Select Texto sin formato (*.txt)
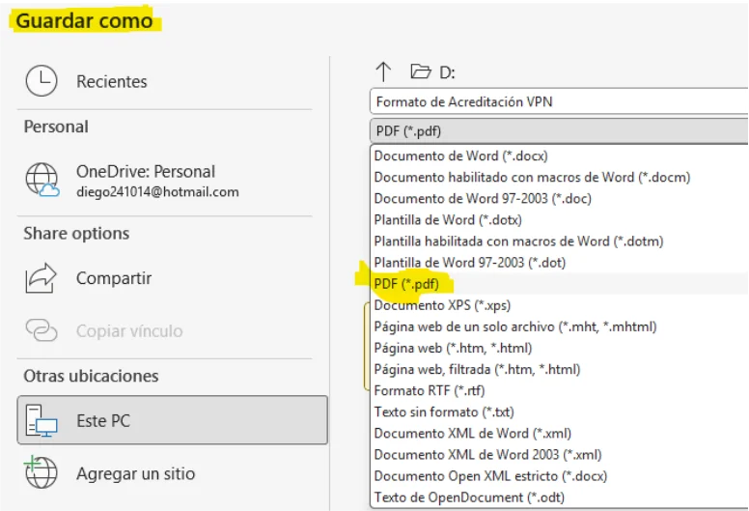 pos(560,412)
